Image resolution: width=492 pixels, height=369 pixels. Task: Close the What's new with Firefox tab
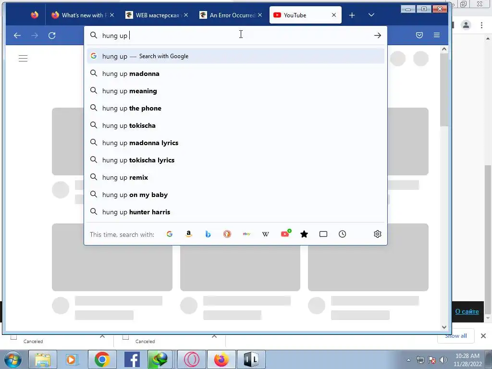112,15
